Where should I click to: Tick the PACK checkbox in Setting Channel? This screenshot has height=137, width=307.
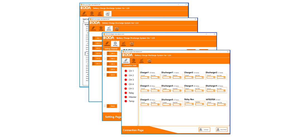(x=105, y=106)
